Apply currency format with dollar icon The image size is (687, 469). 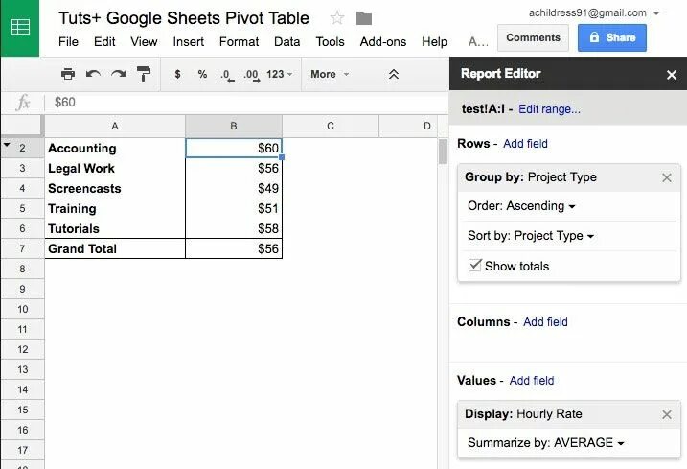(177, 74)
